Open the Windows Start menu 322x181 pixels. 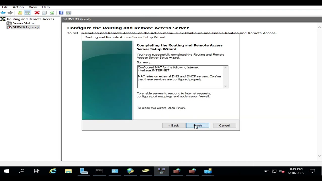point(6,171)
